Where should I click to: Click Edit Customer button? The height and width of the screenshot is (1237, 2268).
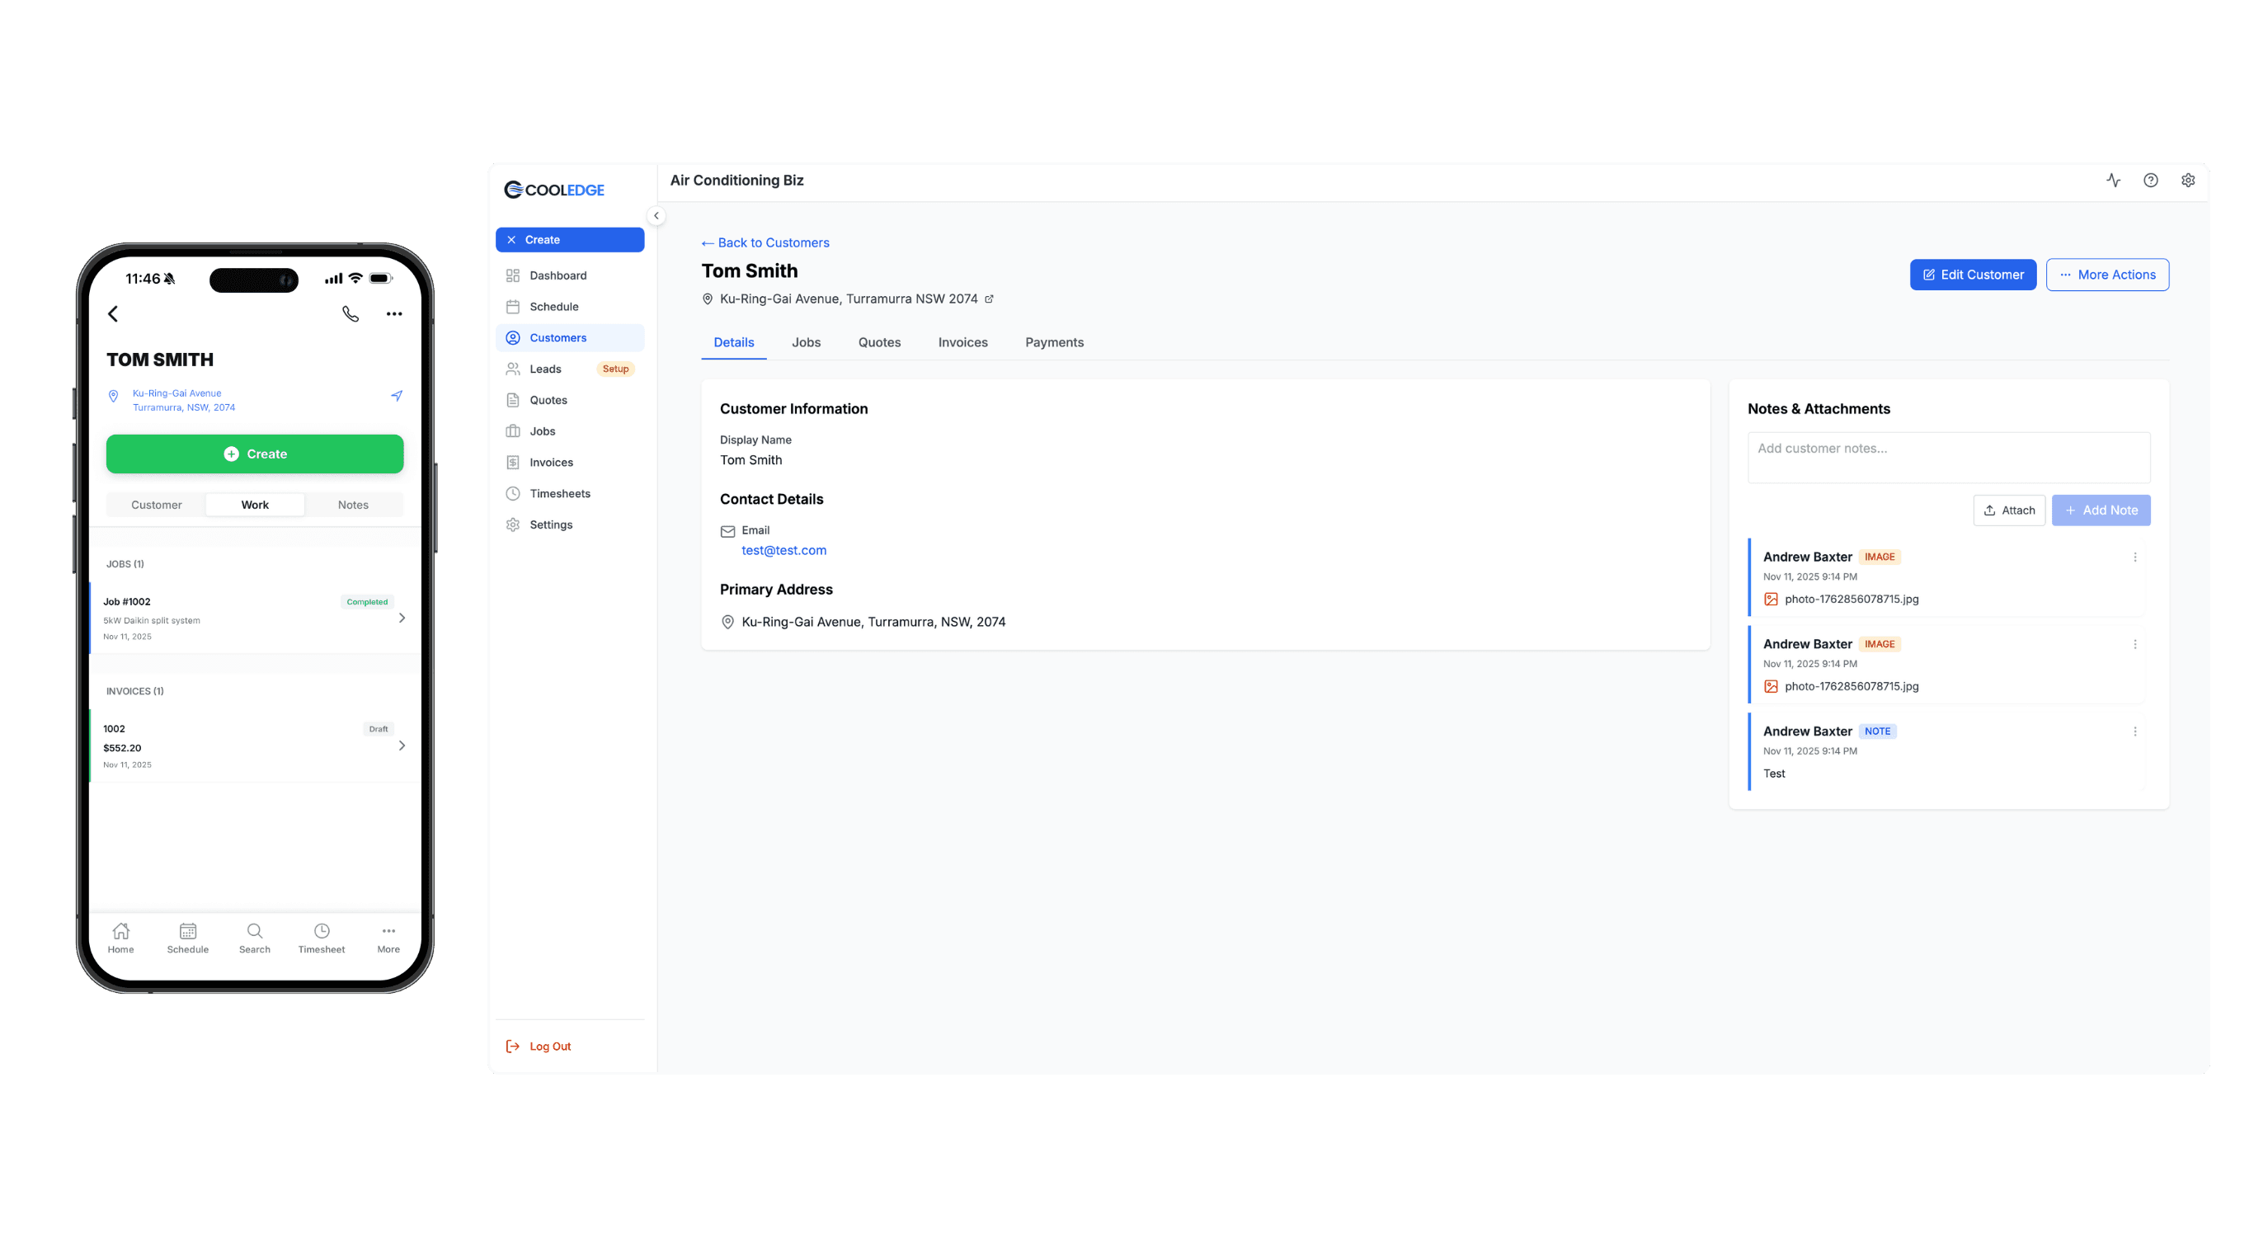pos(1973,274)
